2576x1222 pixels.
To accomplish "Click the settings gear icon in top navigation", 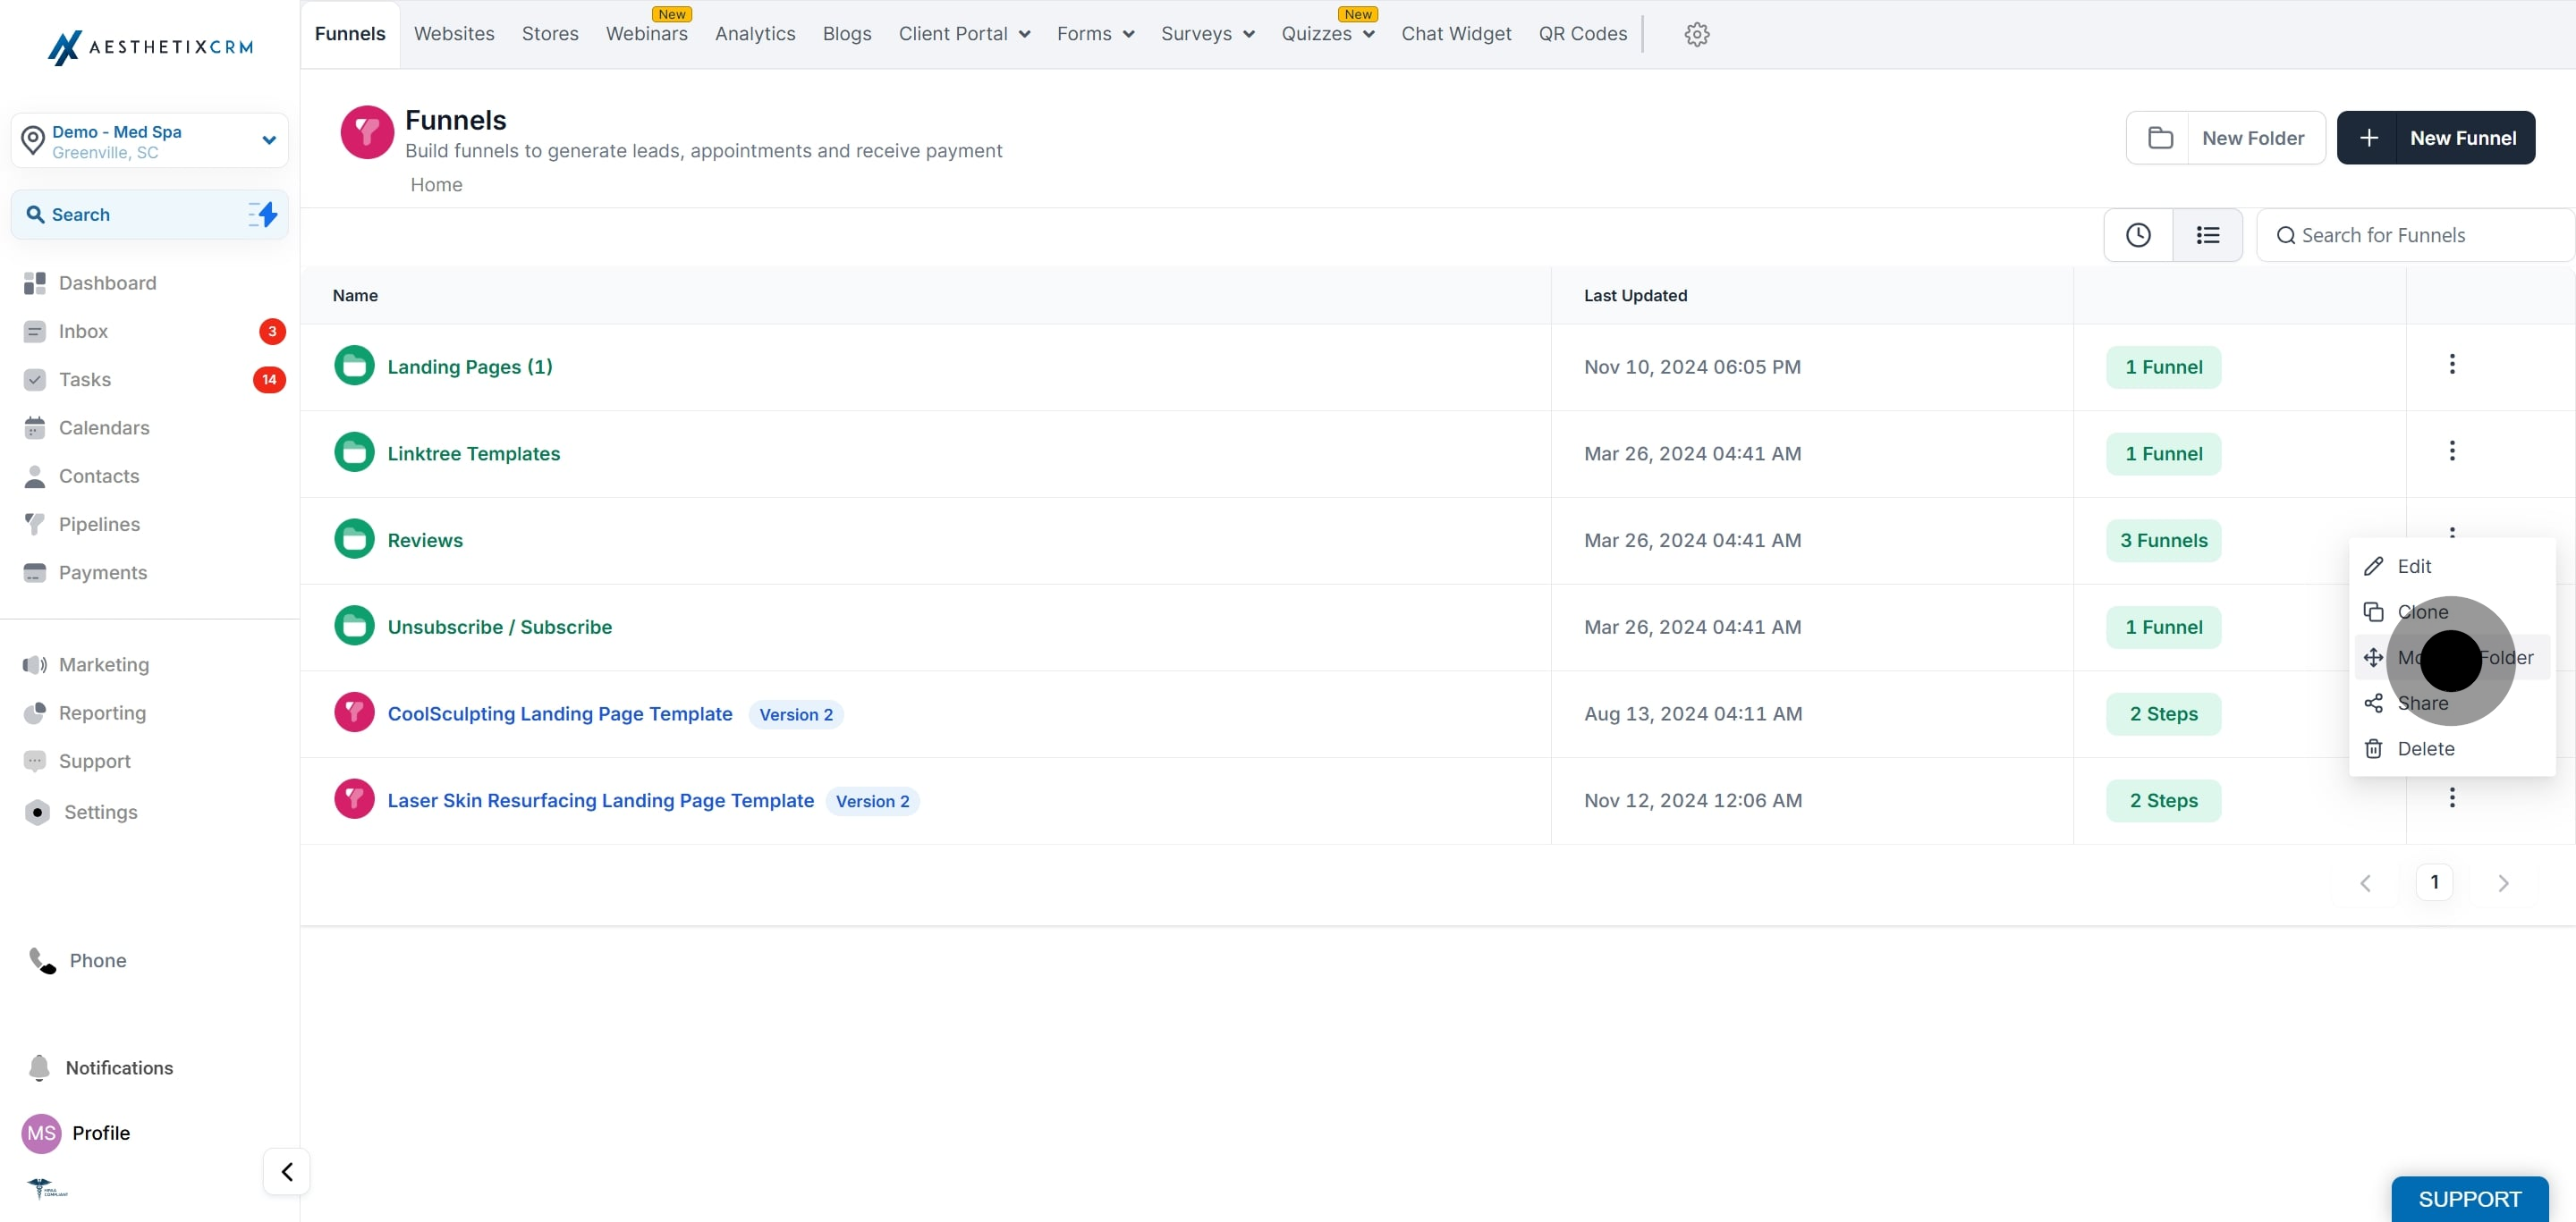I will [x=1696, y=34].
